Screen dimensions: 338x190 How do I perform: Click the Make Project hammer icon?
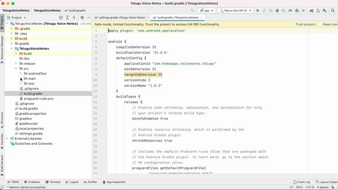(192, 11)
